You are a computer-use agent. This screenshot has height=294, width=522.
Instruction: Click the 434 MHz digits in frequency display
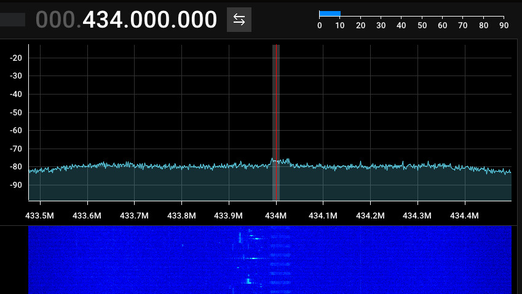[104, 20]
